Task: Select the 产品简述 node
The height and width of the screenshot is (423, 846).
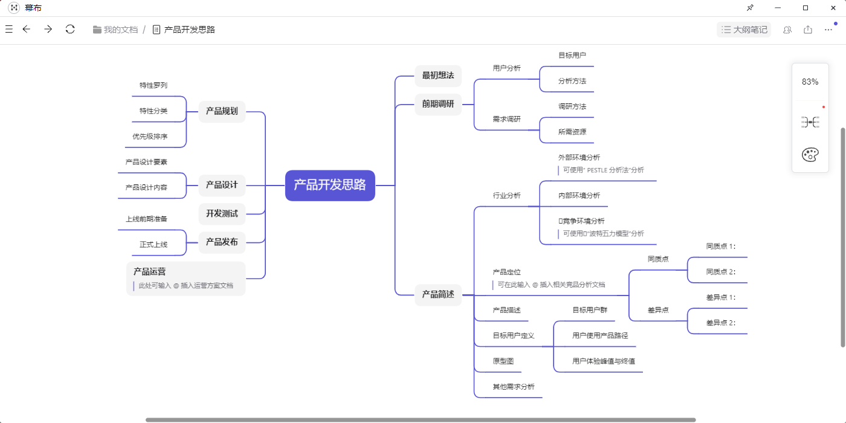Action: (x=438, y=295)
